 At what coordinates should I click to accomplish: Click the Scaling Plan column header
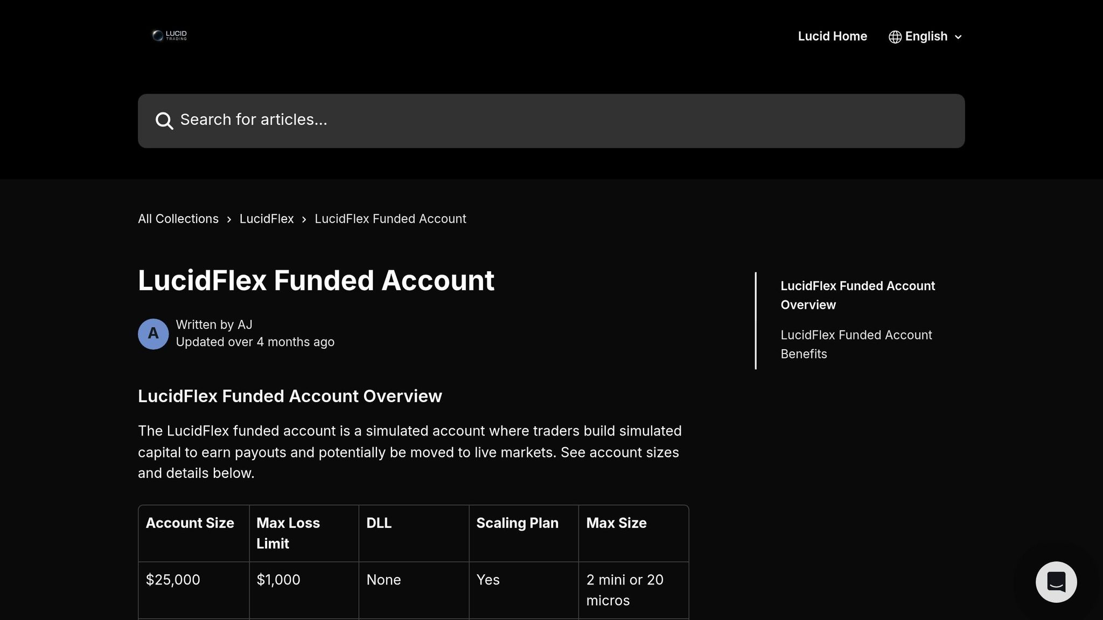click(517, 523)
